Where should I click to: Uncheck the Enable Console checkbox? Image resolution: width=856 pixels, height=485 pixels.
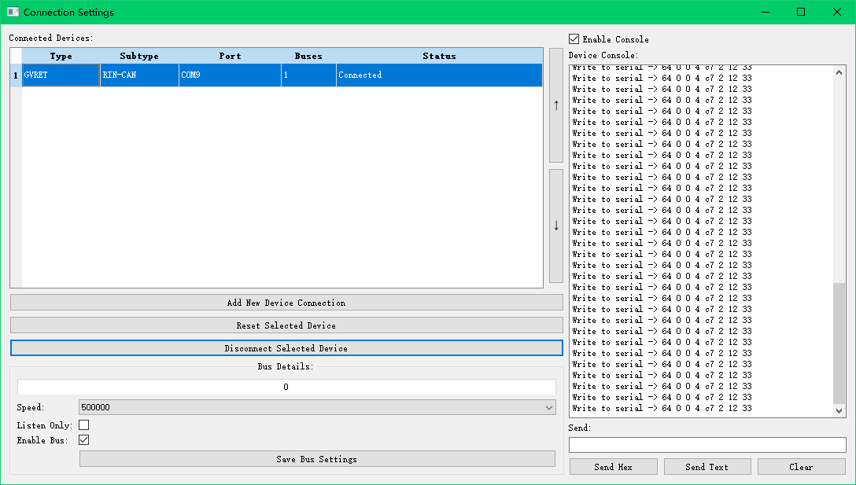[574, 39]
